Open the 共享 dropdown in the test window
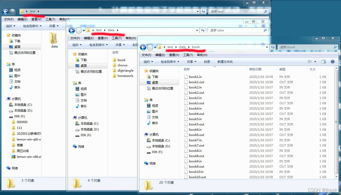This screenshot has height=195, width=341. click(x=54, y=26)
